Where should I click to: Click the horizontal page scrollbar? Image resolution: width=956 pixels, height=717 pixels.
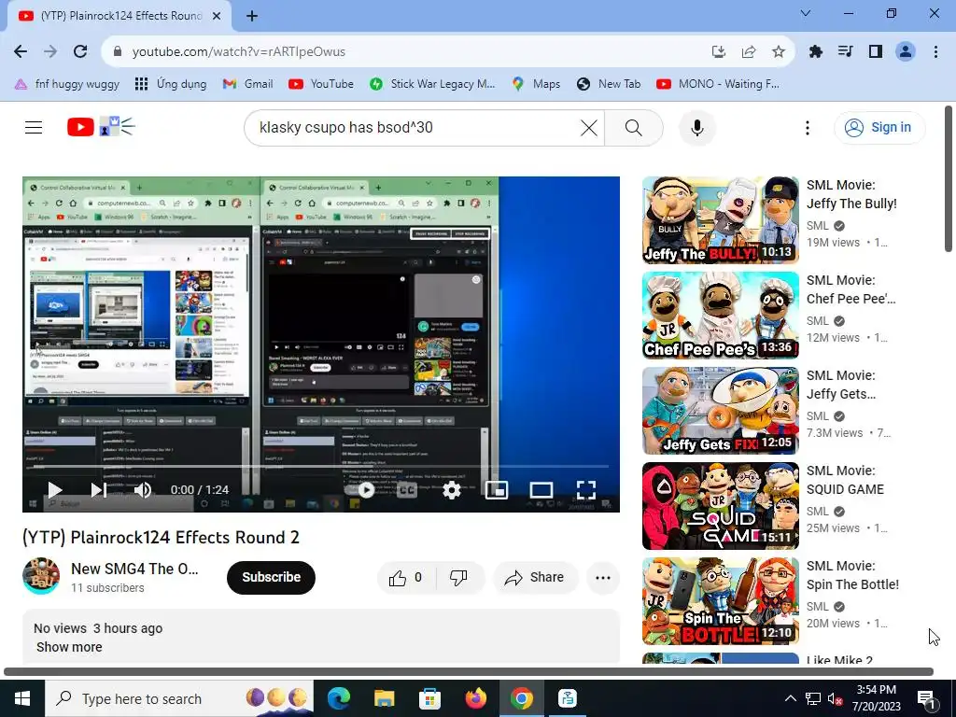point(469,672)
